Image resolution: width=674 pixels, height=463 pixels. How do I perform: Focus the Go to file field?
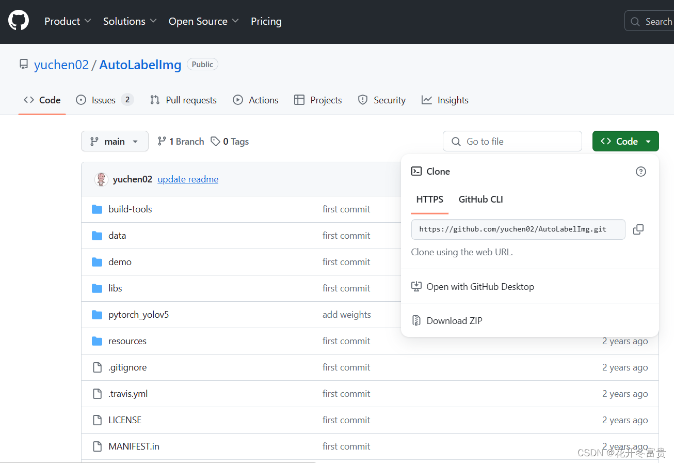(512, 142)
